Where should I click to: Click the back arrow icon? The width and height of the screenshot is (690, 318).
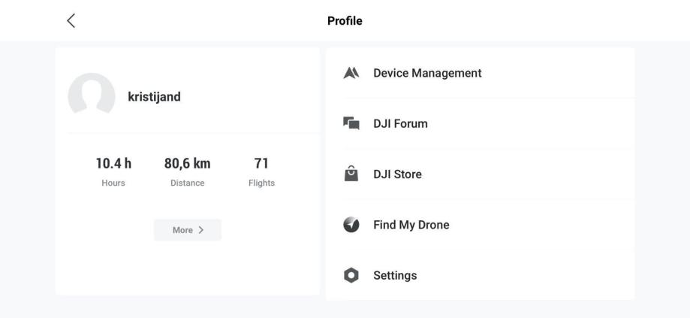click(x=71, y=20)
